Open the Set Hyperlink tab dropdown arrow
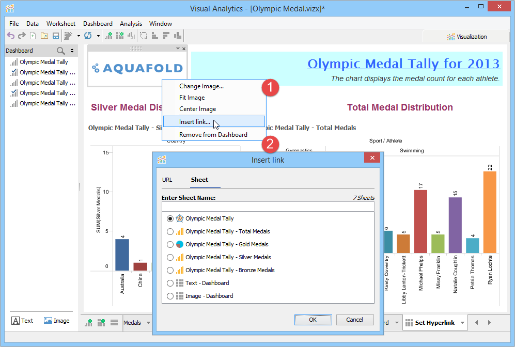This screenshot has width=515, height=347. [462, 323]
